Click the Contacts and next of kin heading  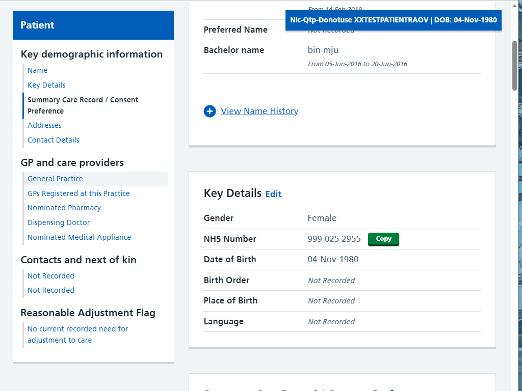point(79,260)
